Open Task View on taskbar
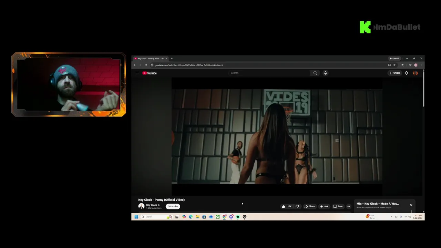 pos(177,217)
